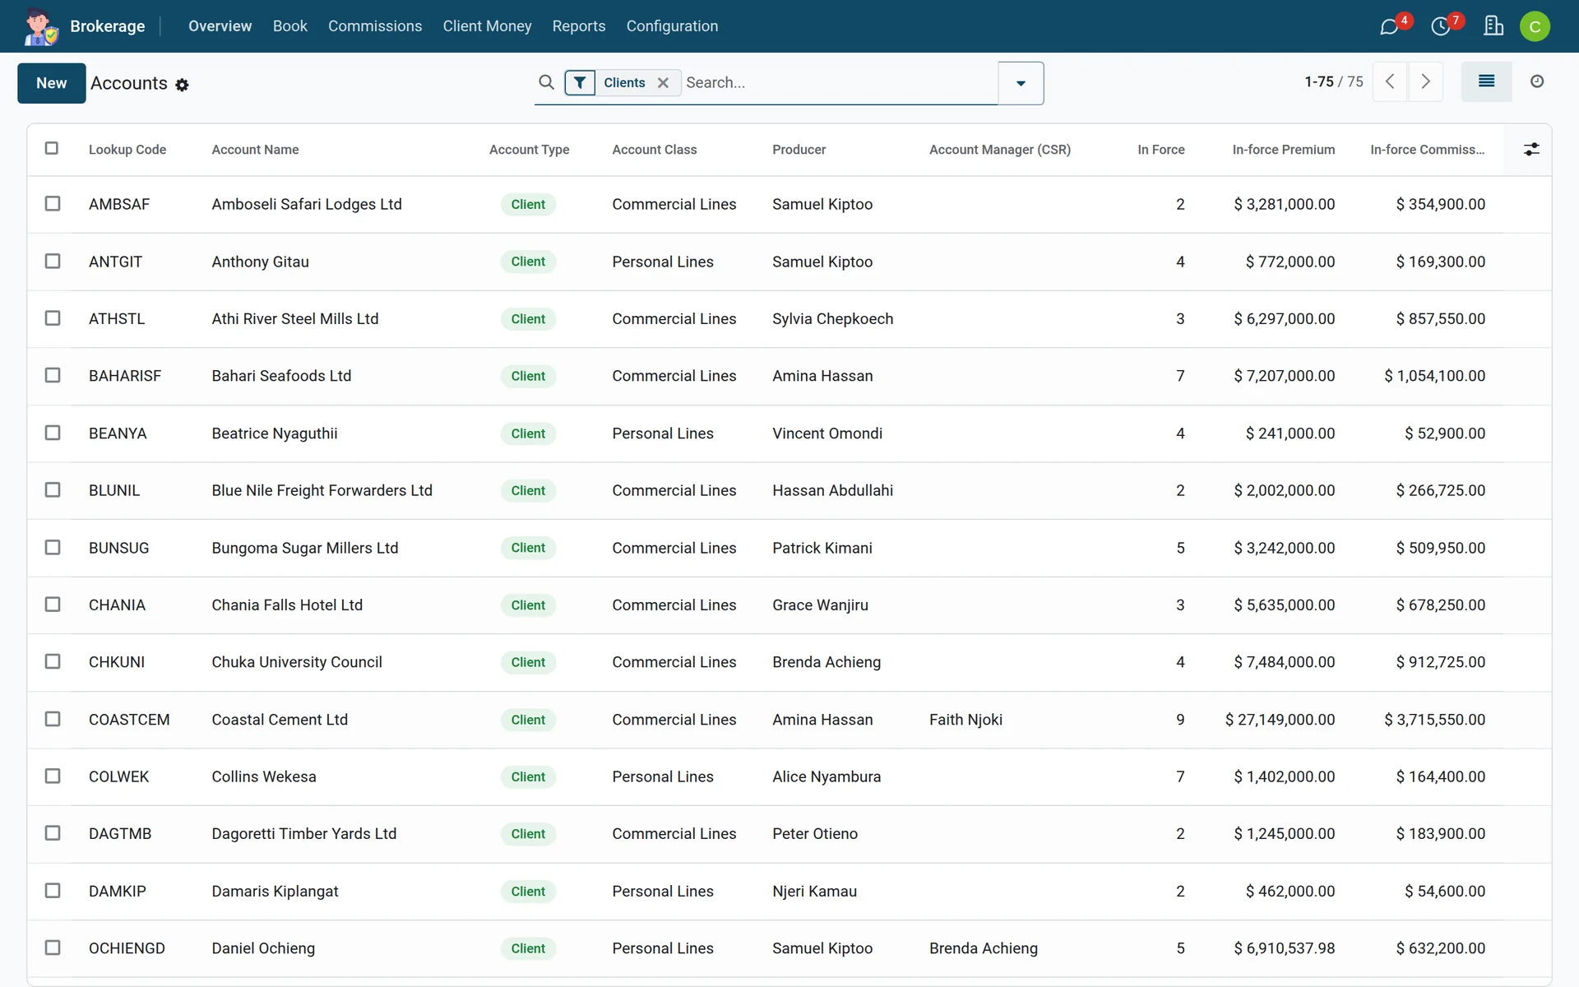Image resolution: width=1579 pixels, height=987 pixels.
Task: Check the Daniel Ochieng row checkbox
Action: 53,948
